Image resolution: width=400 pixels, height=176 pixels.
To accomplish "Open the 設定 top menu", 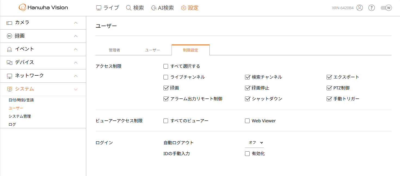I will (x=190, y=8).
